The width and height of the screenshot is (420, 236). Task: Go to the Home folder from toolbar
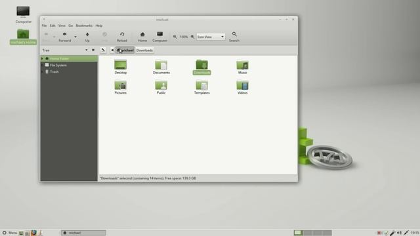click(x=142, y=37)
